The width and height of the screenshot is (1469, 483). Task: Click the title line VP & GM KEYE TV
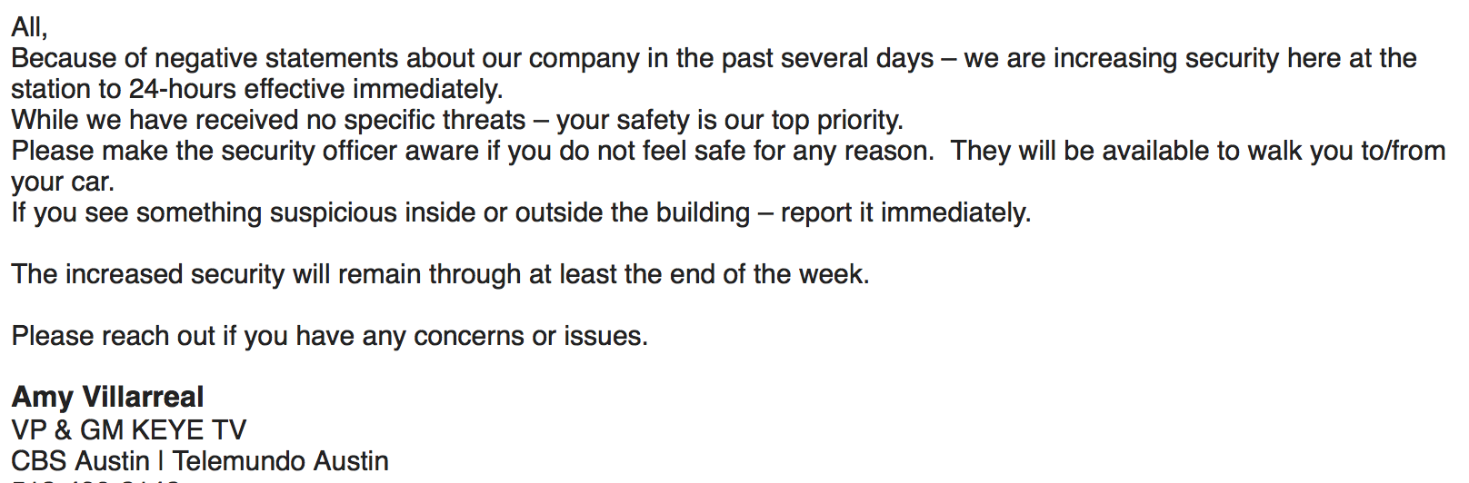(x=129, y=429)
